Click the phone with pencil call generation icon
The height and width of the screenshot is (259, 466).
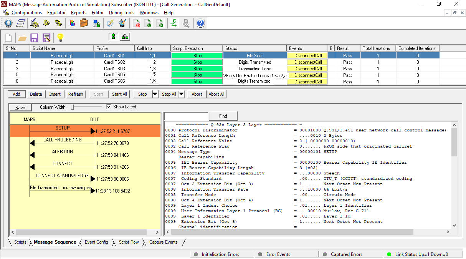point(35,23)
